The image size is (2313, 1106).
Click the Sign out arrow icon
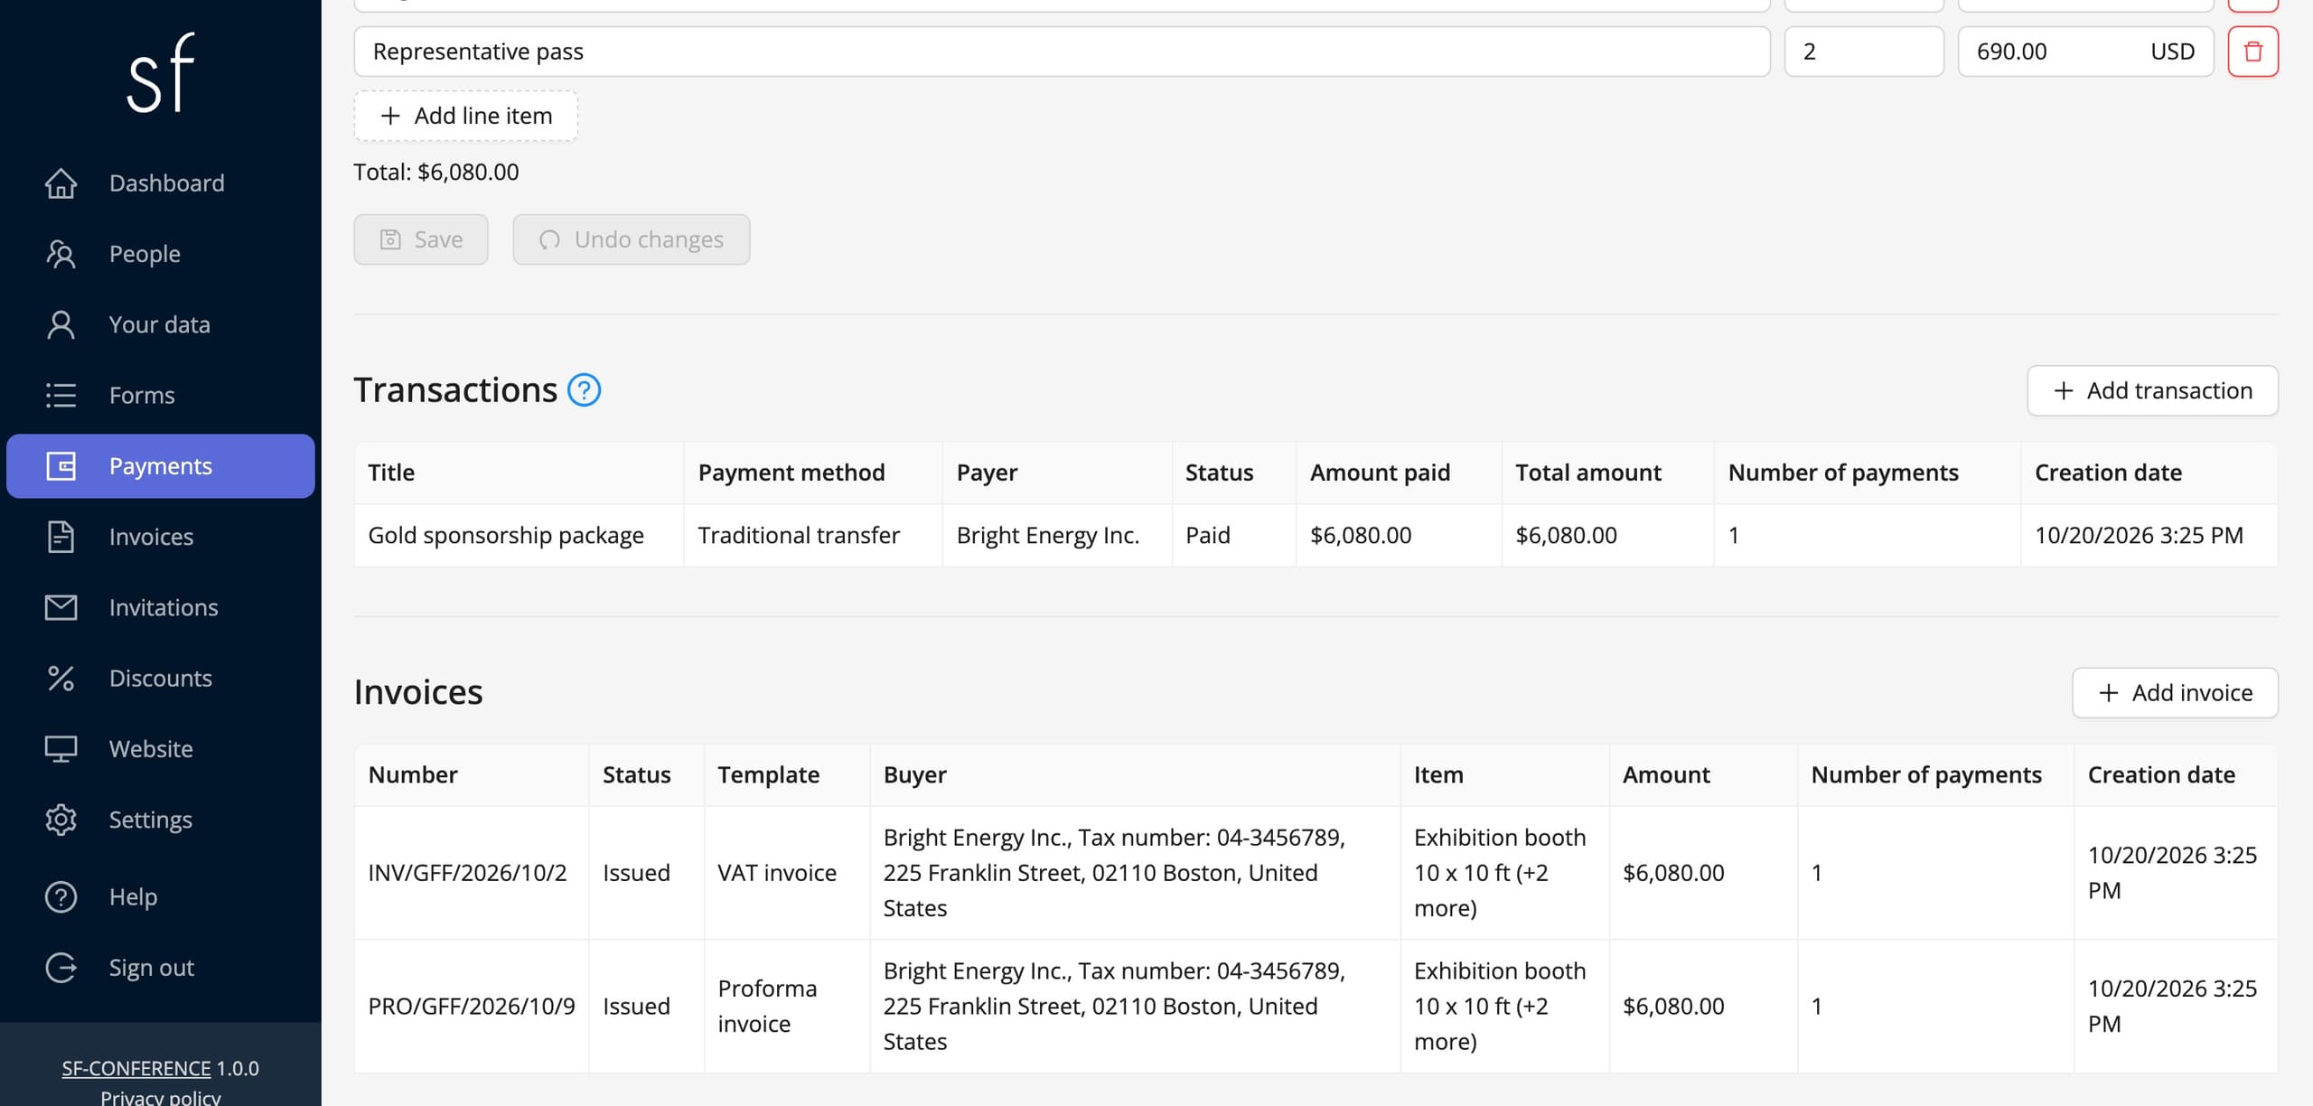pyautogui.click(x=61, y=968)
